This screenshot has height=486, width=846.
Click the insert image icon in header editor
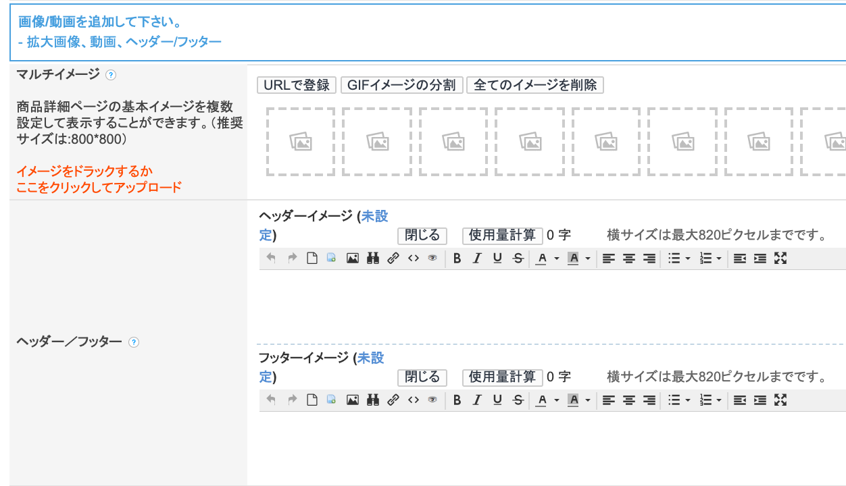pos(352,259)
